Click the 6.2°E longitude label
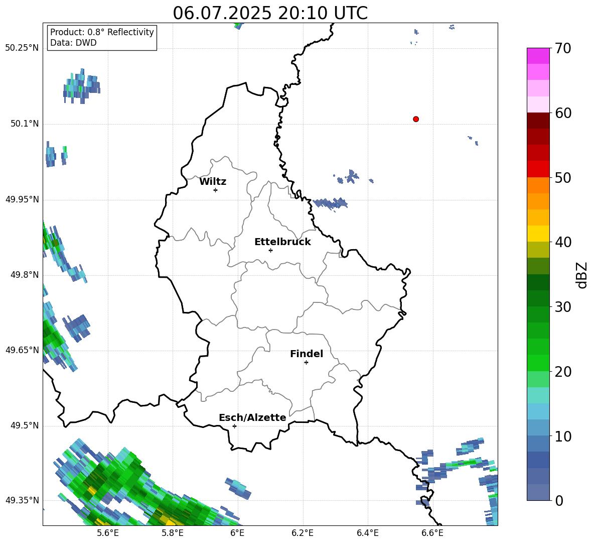 click(303, 533)
